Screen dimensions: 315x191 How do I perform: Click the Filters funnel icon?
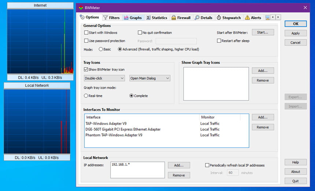105,18
